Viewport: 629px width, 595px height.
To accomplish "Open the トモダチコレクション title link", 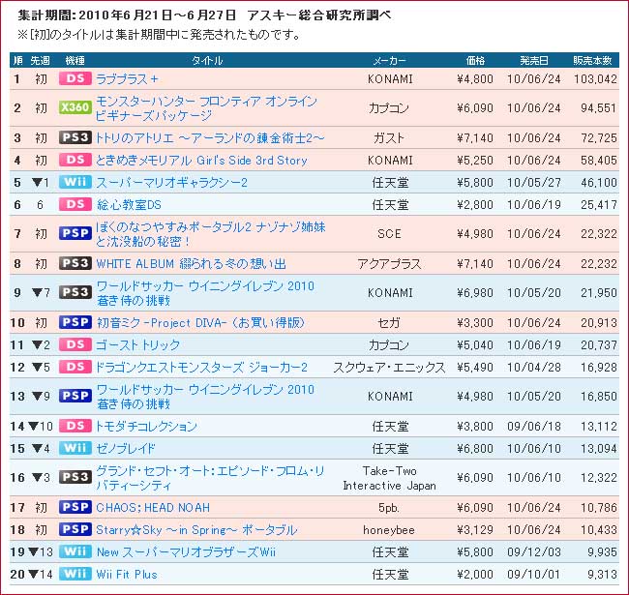I will pyautogui.click(x=146, y=427).
